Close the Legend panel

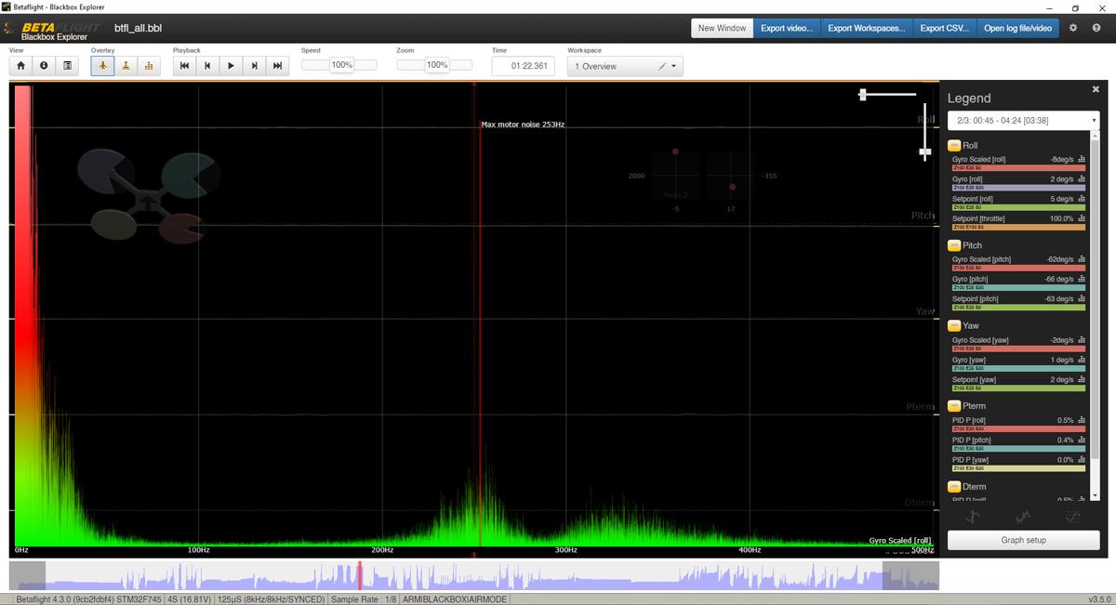click(1096, 89)
